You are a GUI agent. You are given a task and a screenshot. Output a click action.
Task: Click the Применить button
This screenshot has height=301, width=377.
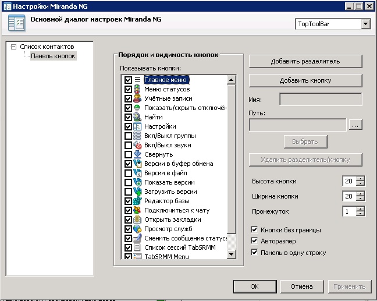tap(350, 286)
